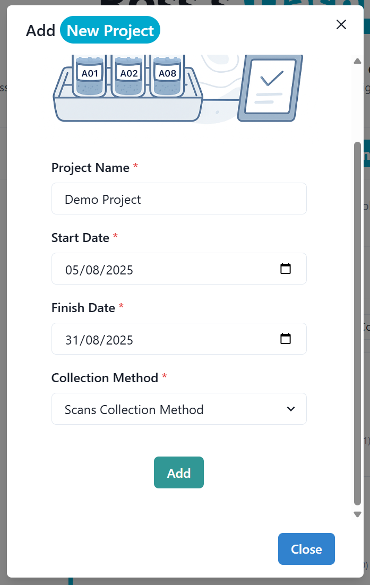This screenshot has height=585, width=370.
Task: Open the Finish Date calendar picker icon
Action: [286, 339]
